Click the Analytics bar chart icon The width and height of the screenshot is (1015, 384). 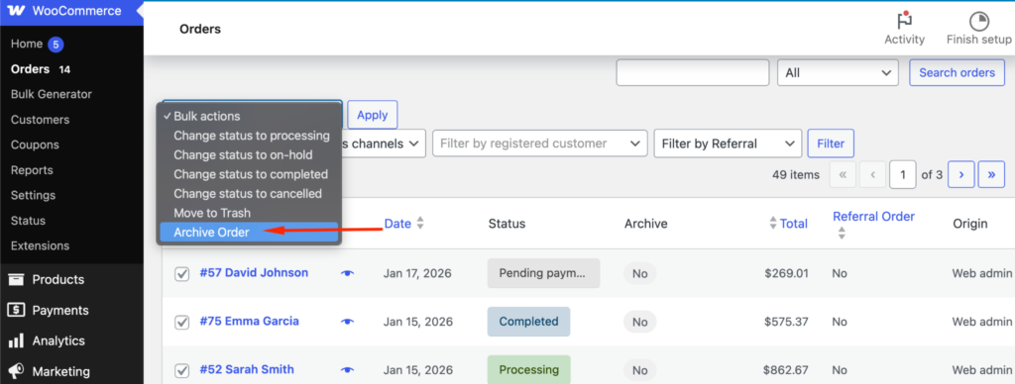pos(16,340)
